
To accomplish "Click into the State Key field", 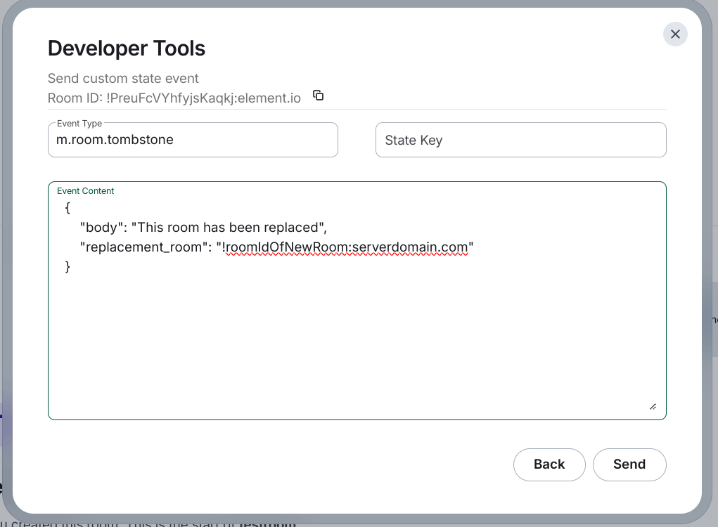I will [x=520, y=140].
